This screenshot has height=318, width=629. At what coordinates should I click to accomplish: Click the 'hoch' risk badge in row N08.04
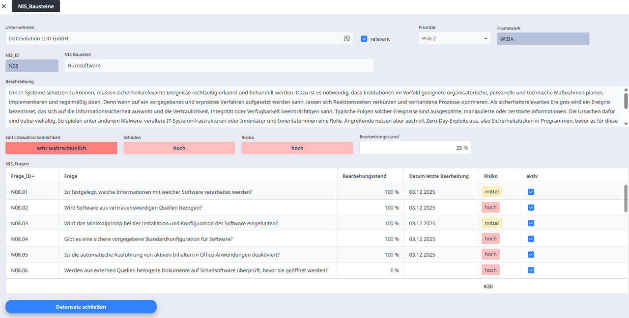point(490,239)
